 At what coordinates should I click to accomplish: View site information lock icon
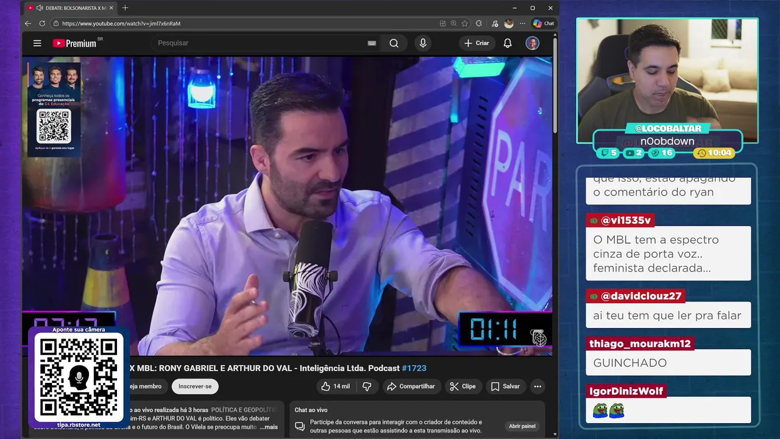click(x=56, y=23)
